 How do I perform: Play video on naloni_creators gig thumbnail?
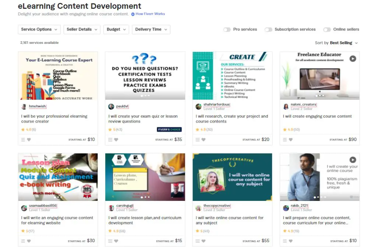353,59
